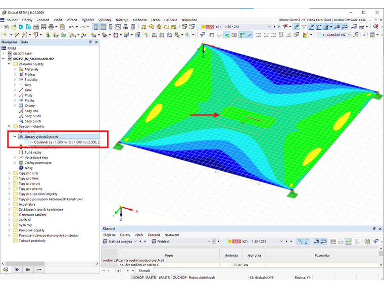
Task: Select model 002451_02_Stahlmodell.rf6 in navigator
Action: [x=33, y=59]
